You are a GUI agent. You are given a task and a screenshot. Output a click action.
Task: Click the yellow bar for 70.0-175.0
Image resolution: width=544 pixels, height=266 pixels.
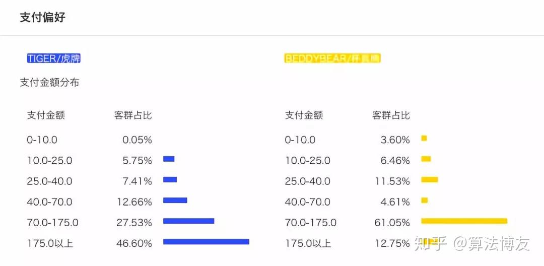[464, 221]
